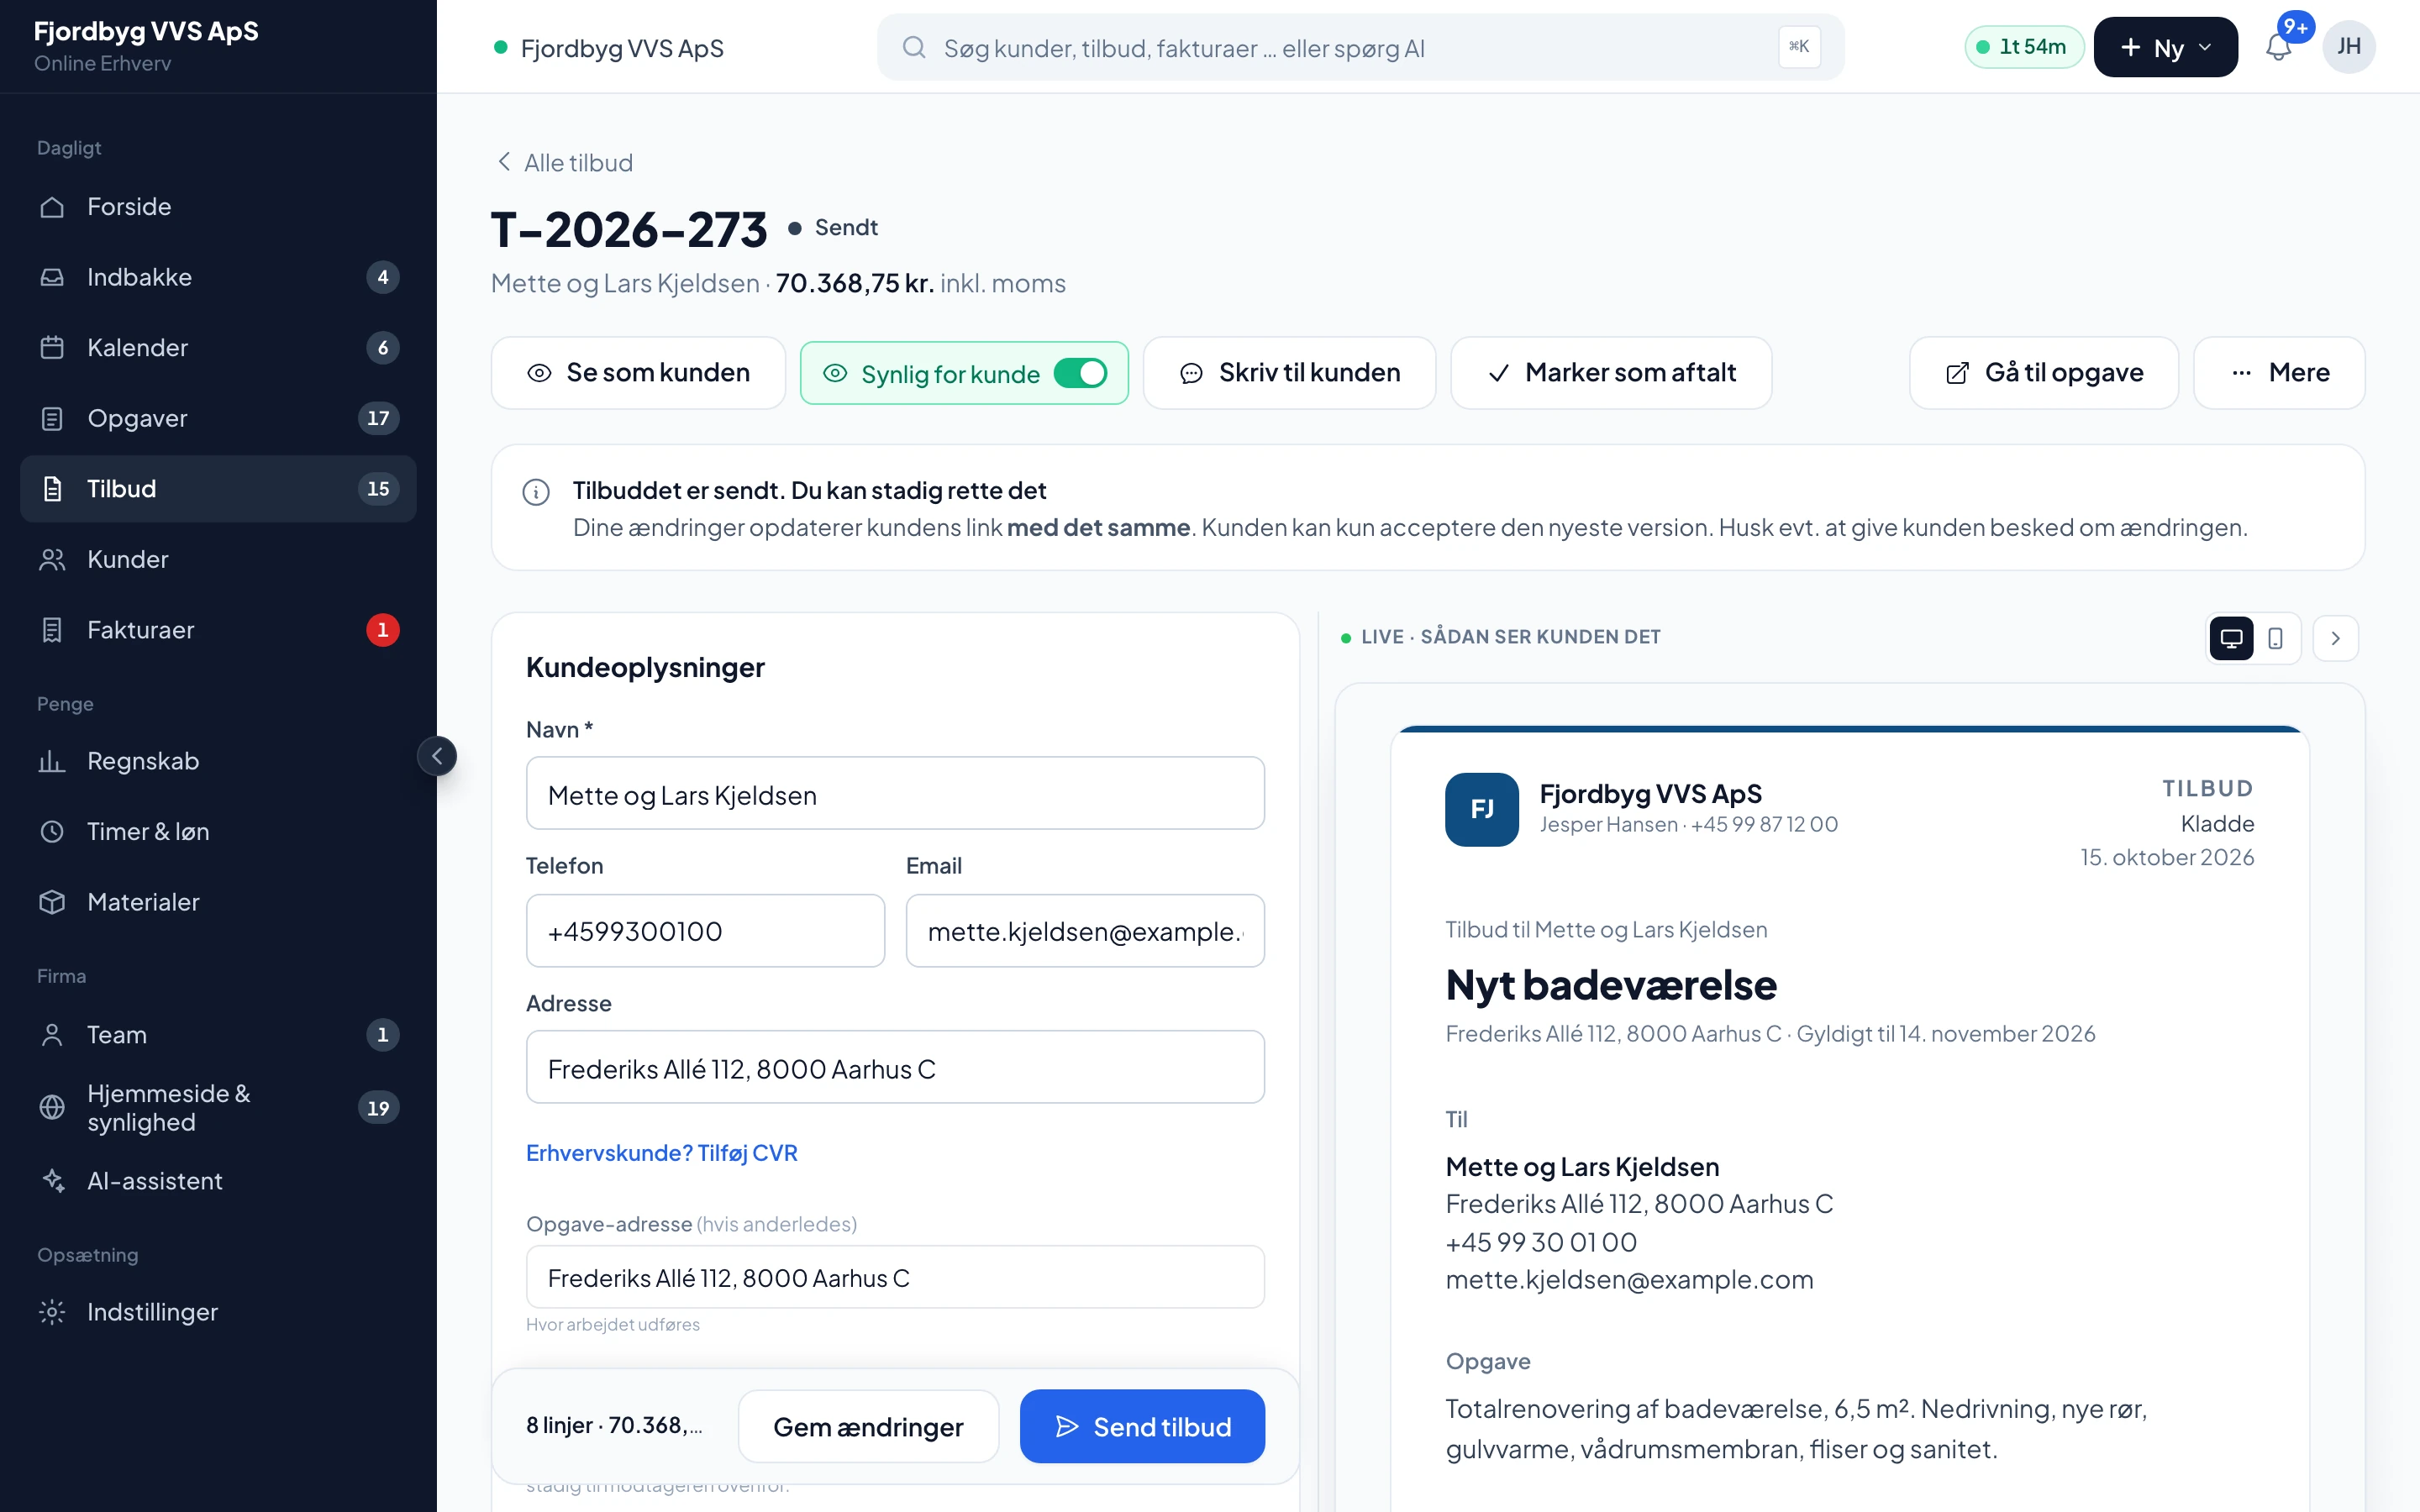Select Tilbud in the sidebar
2420x1512 pixels.
coord(218,489)
